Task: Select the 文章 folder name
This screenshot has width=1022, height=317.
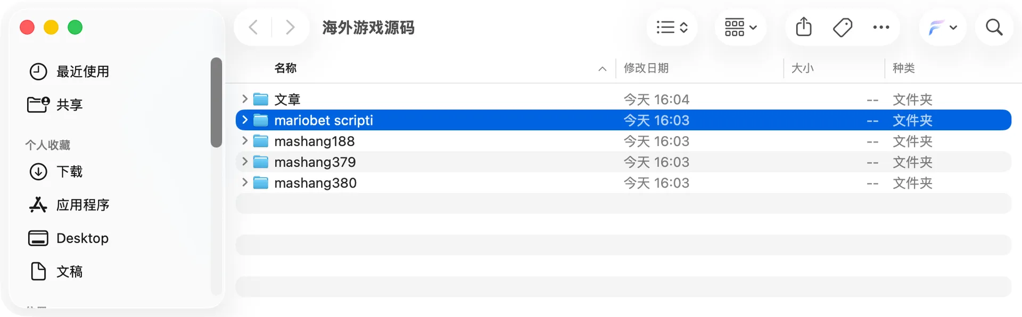Action: [x=287, y=99]
